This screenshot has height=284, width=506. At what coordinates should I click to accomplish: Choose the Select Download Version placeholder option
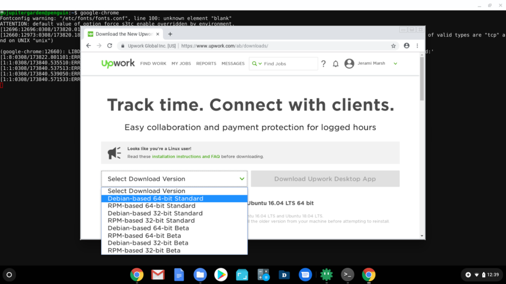pyautogui.click(x=174, y=191)
